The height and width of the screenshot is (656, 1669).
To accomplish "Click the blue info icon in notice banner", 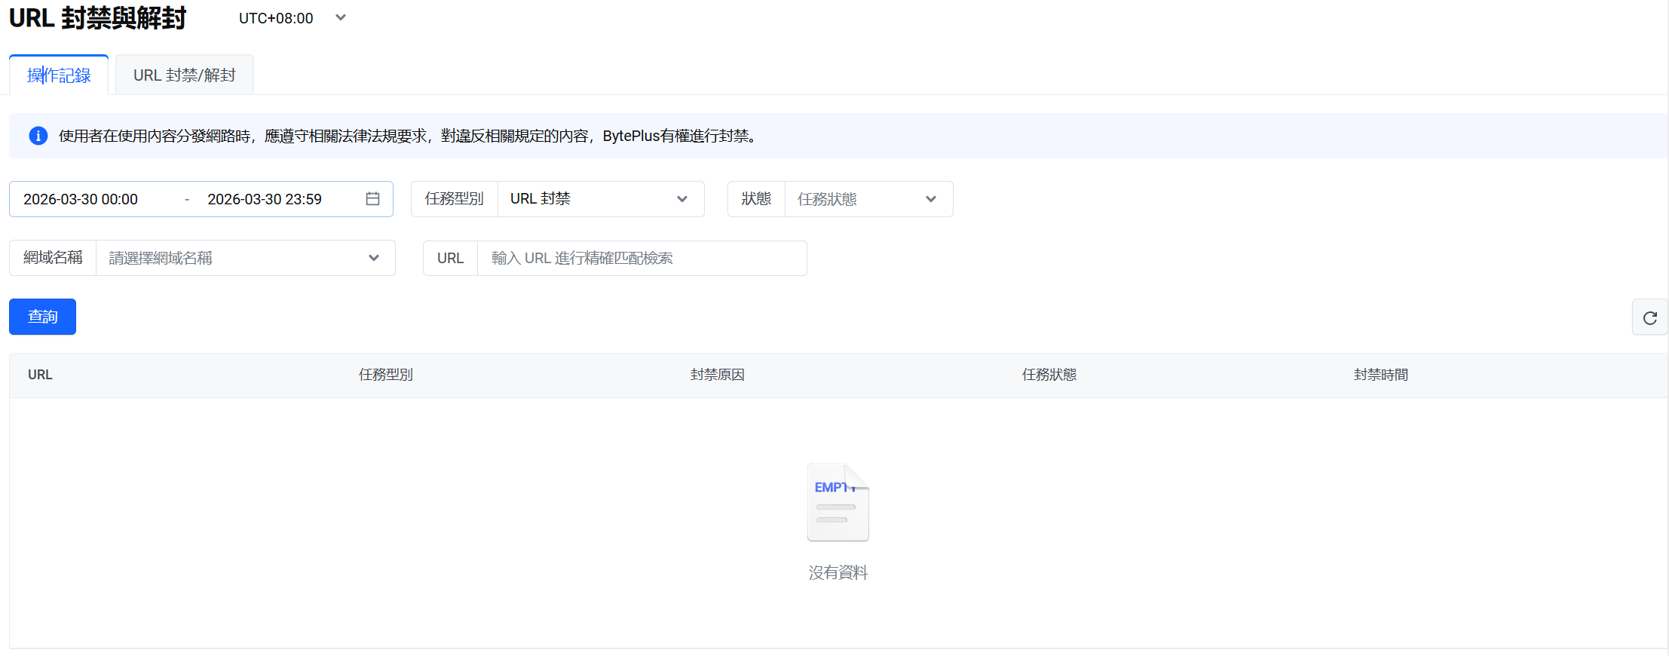I will point(38,136).
